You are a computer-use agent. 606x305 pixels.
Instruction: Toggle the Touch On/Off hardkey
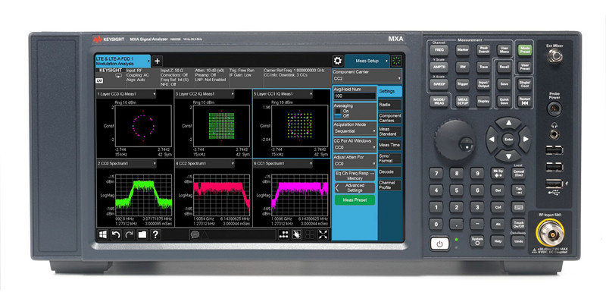518,224
